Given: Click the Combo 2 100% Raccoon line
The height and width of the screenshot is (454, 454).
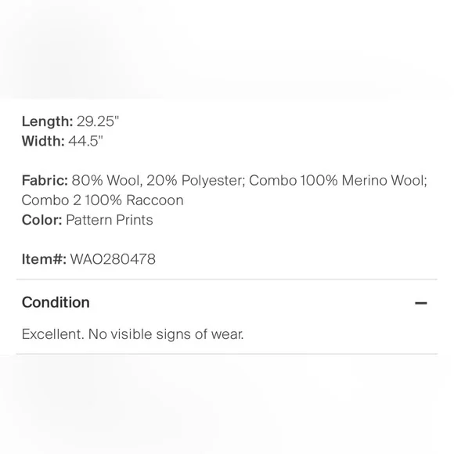Looking at the screenshot, I should coord(103,200).
